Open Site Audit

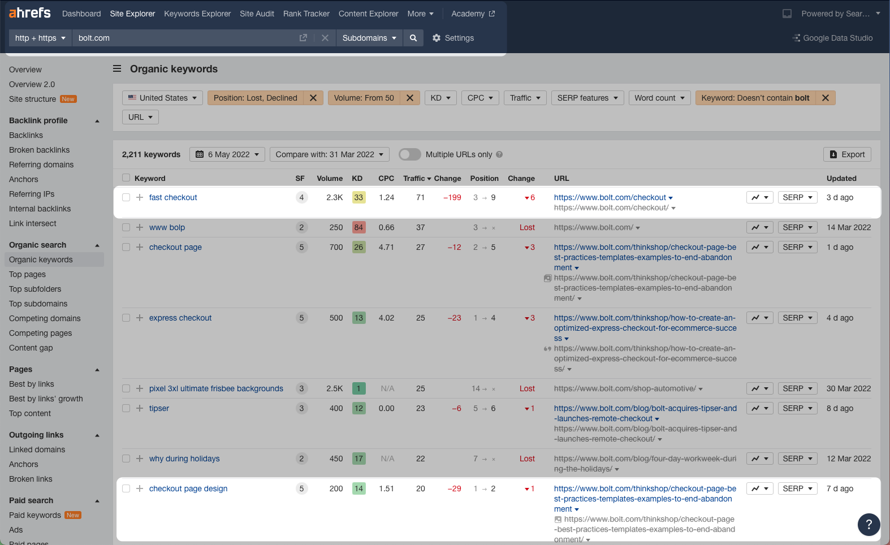click(257, 14)
